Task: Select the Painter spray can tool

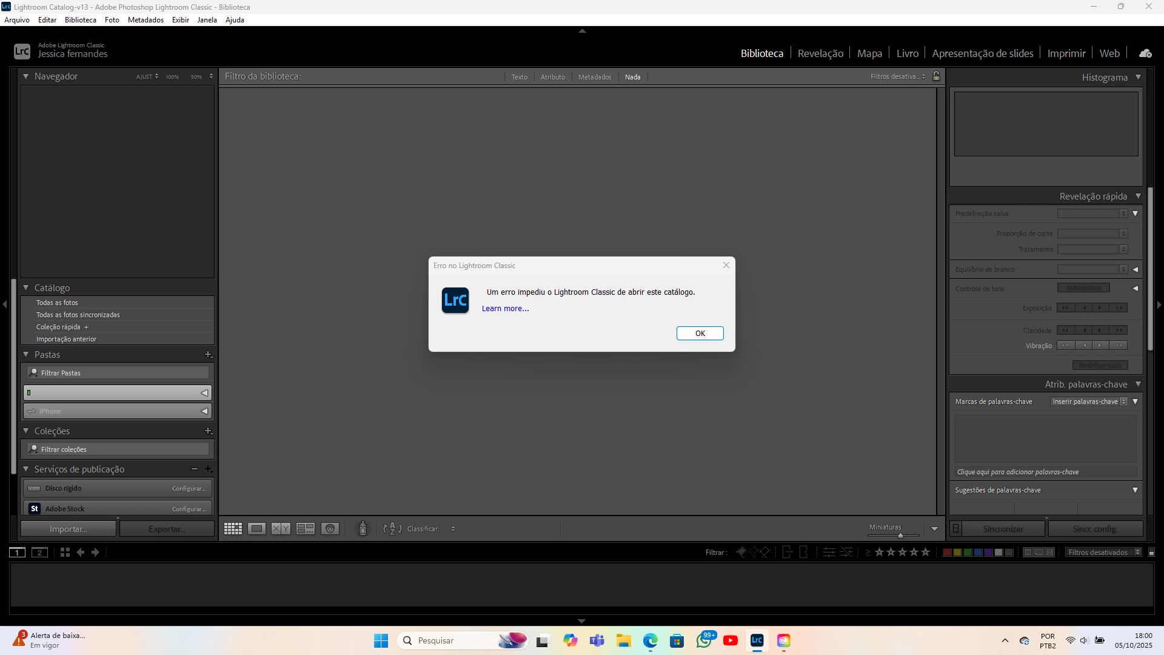Action: click(363, 529)
